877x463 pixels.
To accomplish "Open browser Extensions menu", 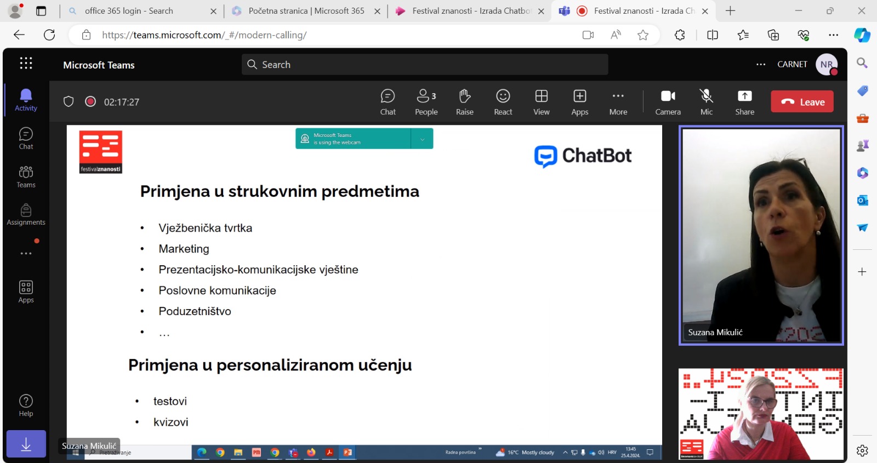I will [x=680, y=35].
